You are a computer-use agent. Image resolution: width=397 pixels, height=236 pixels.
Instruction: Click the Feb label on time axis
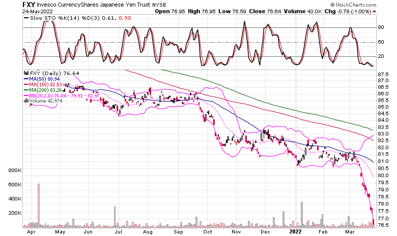pyautogui.click(x=323, y=232)
